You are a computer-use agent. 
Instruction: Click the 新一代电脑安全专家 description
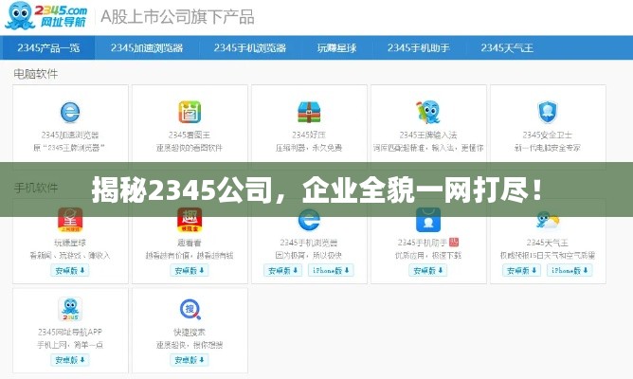548,148
